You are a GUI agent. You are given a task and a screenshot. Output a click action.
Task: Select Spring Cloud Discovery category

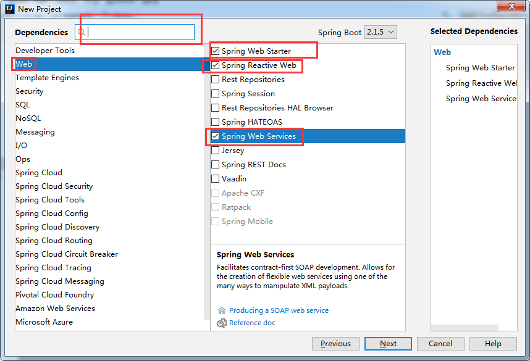(109, 226)
